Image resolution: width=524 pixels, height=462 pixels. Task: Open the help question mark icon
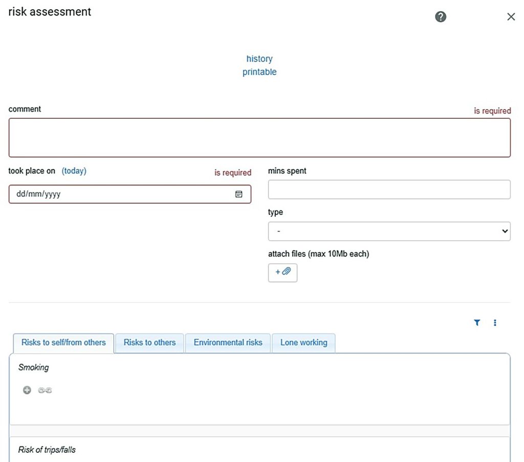pos(441,17)
